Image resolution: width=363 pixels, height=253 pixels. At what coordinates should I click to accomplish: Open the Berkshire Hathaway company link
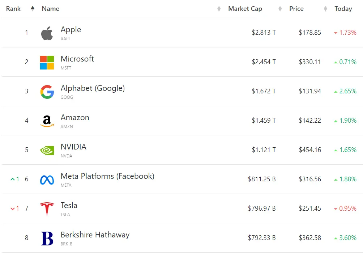click(95, 235)
